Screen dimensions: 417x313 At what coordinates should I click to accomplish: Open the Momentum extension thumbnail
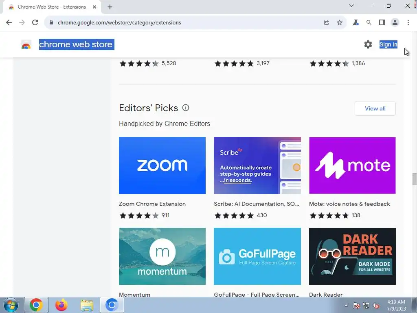coord(162,256)
